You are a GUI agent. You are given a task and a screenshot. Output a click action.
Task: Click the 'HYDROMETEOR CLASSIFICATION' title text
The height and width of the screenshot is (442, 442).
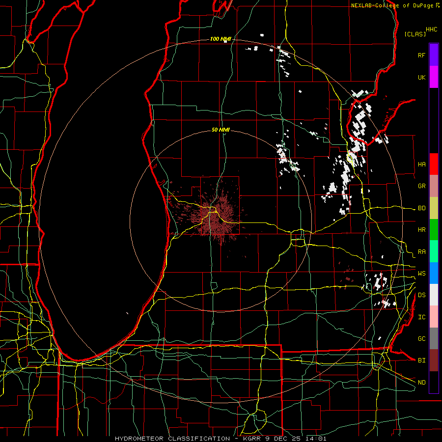pos(172,439)
